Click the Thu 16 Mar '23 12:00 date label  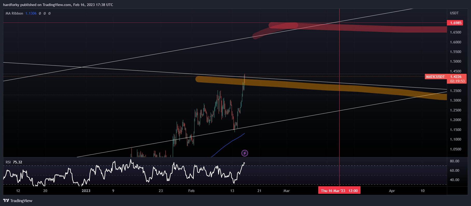tap(339, 191)
